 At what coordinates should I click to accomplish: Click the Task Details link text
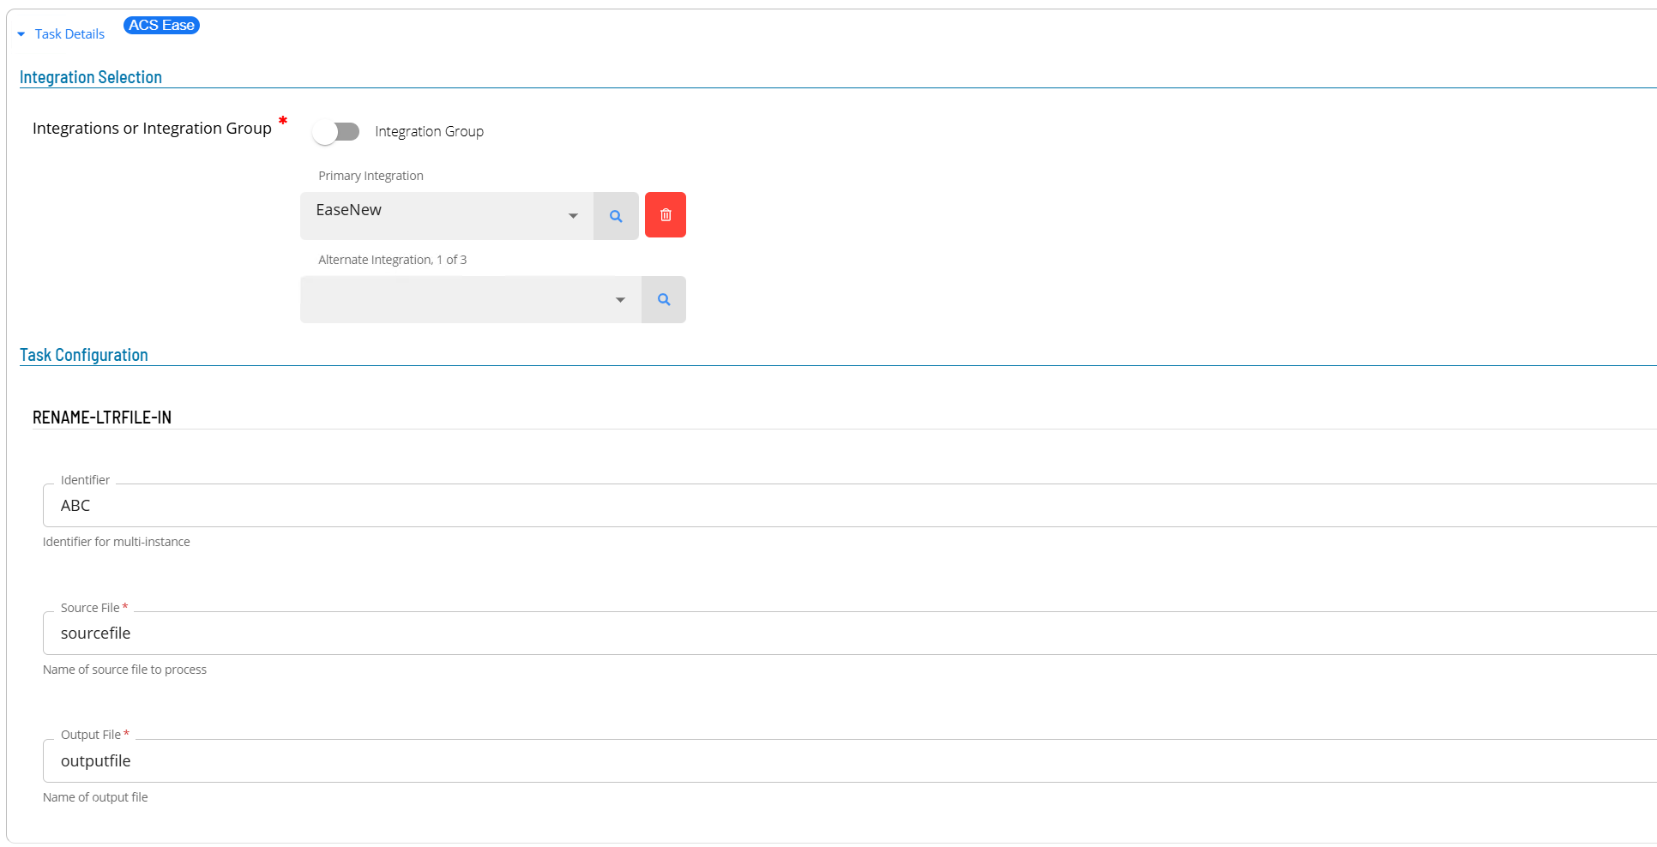(x=69, y=34)
